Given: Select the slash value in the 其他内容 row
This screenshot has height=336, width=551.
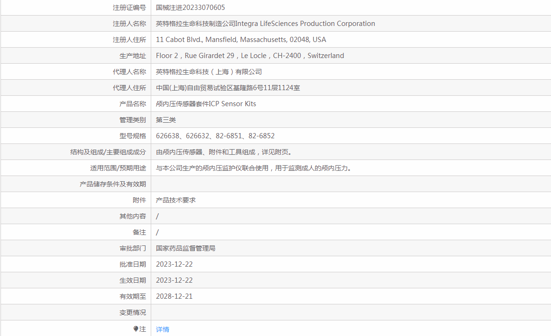Looking at the screenshot, I should pos(157,216).
